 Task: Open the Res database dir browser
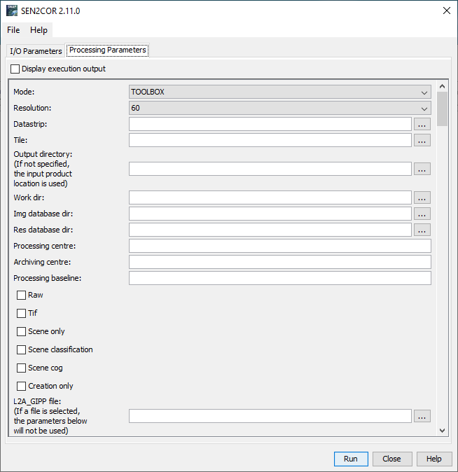[422, 230]
